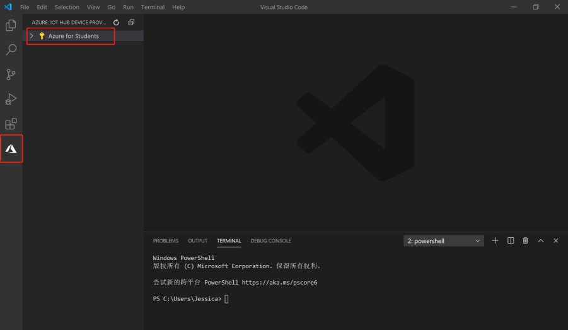Switch to the Problems tab
Screen dimensions: 568x330
(x=166, y=241)
